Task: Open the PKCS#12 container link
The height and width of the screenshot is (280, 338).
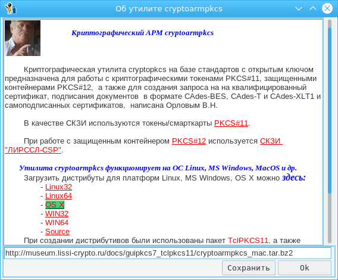Action: click(x=189, y=141)
